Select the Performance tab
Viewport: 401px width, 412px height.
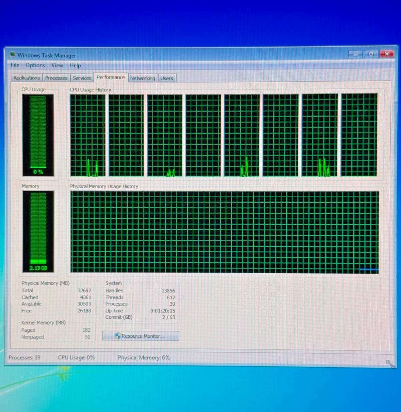pos(111,77)
